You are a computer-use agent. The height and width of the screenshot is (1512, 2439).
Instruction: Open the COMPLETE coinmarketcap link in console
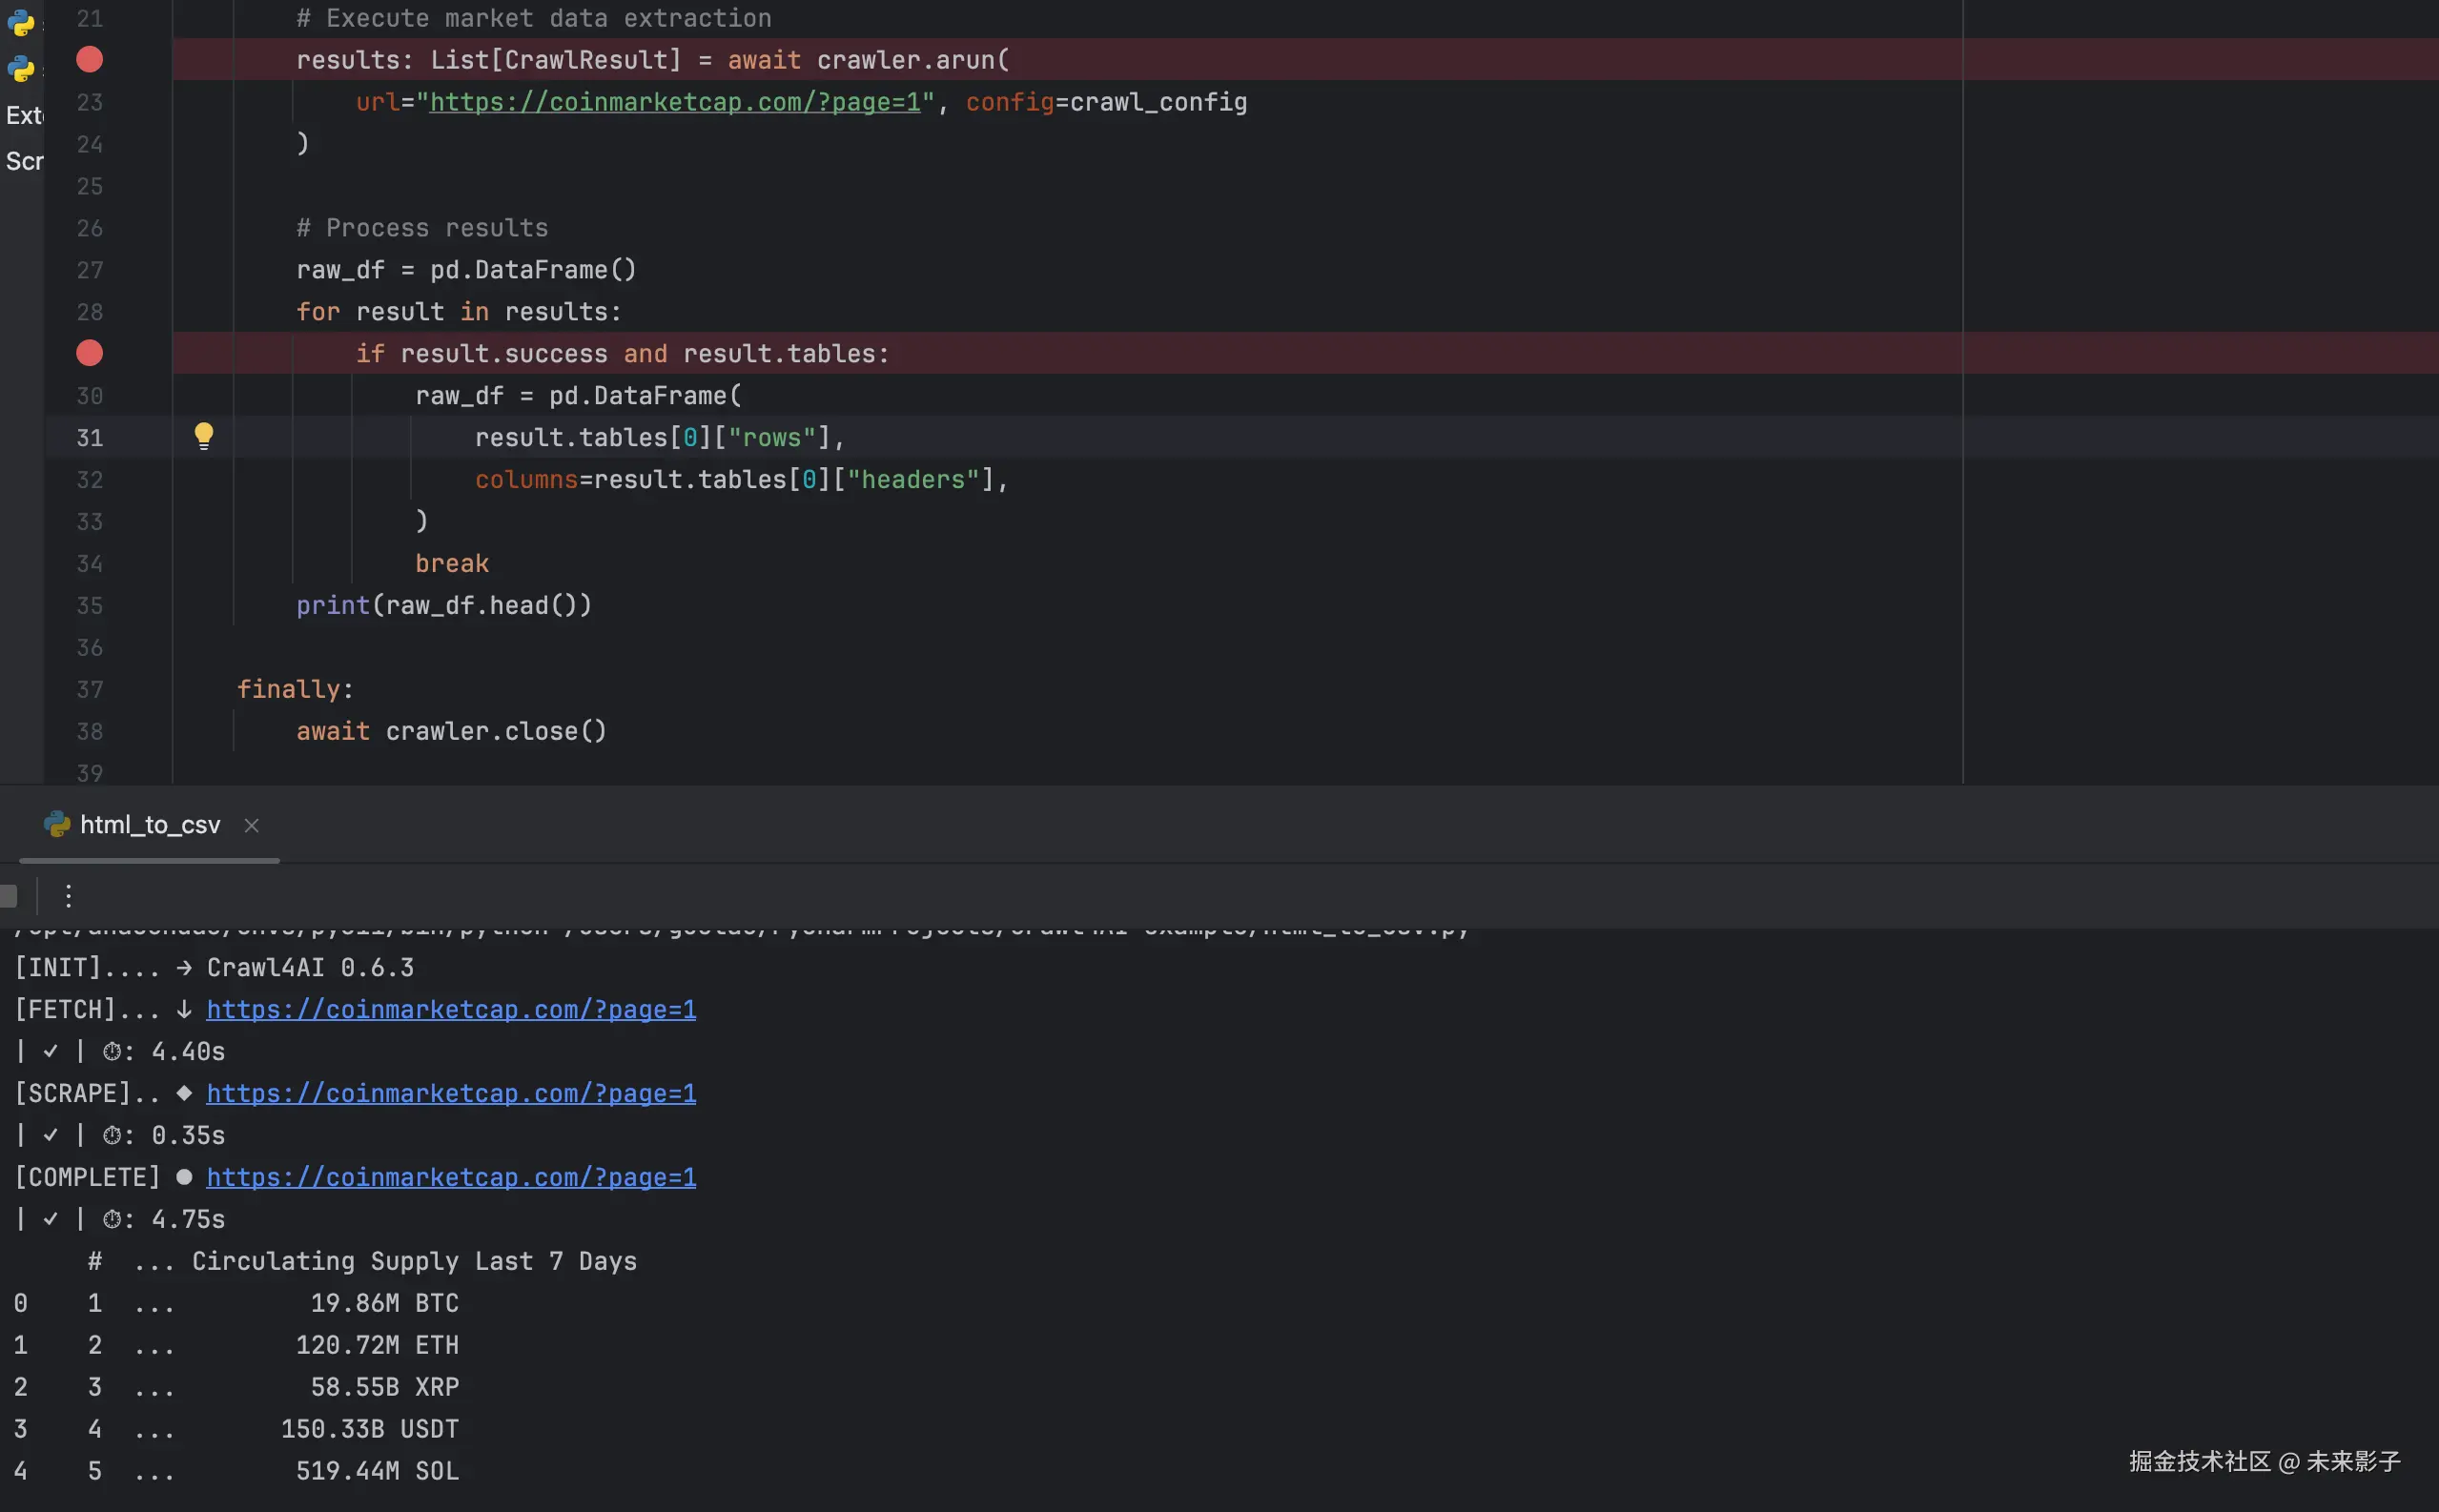(x=450, y=1177)
